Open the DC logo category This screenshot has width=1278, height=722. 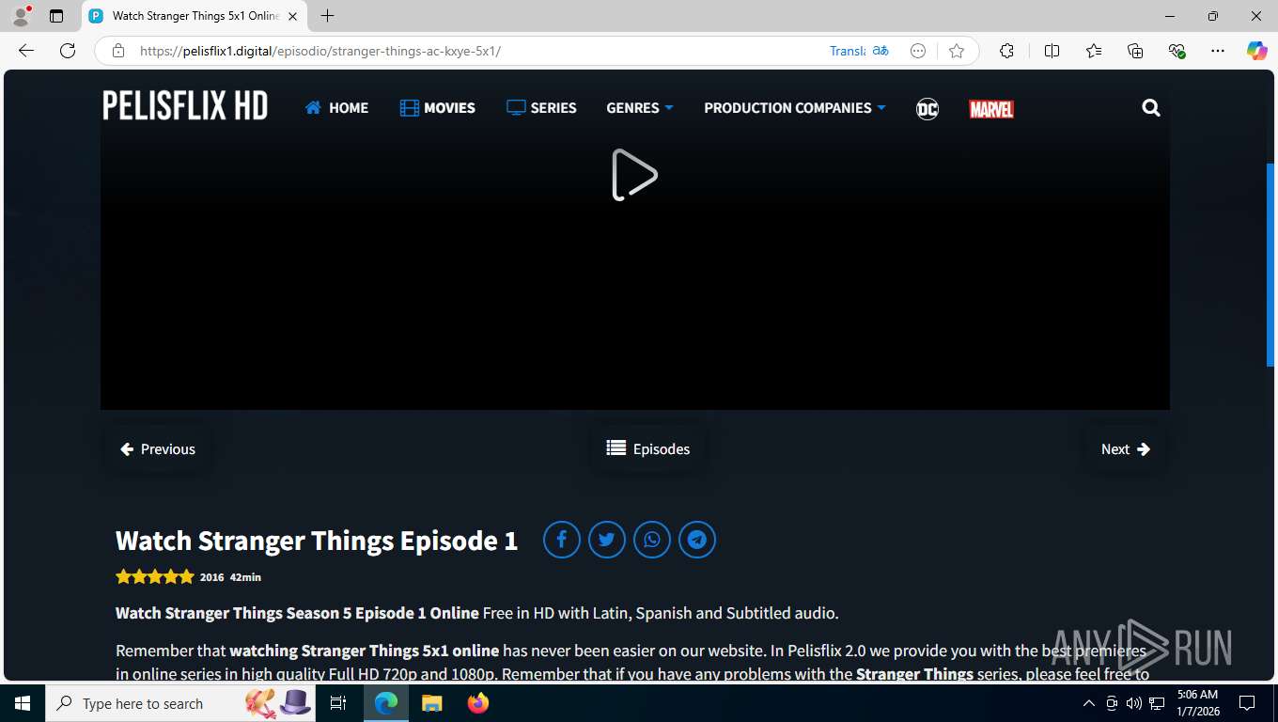coord(927,109)
